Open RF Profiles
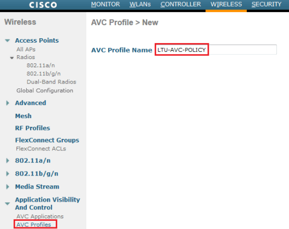289x229 pixels. click(33, 128)
